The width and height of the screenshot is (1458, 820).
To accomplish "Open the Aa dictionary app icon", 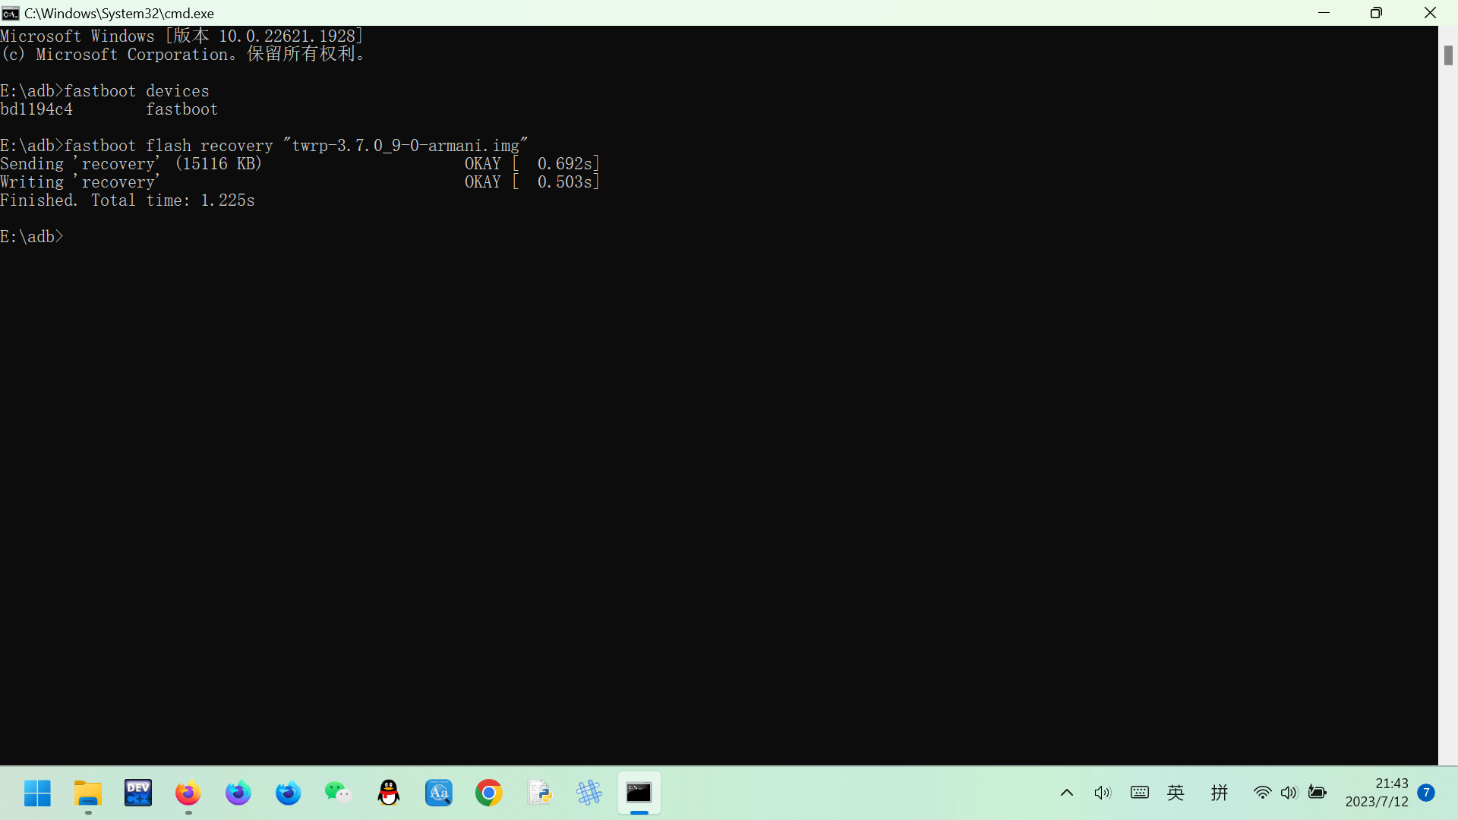I will (439, 793).
